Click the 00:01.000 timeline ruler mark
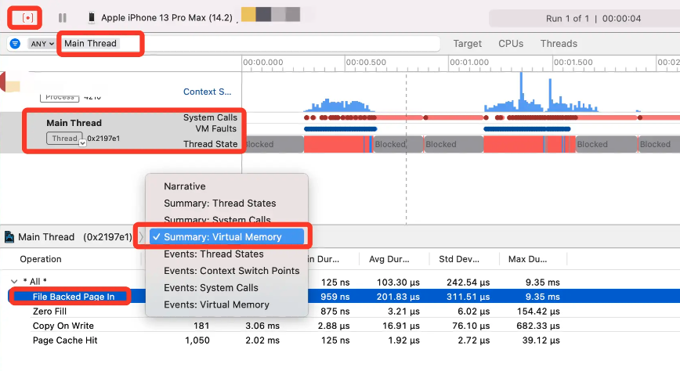680x371 pixels. tap(469, 63)
